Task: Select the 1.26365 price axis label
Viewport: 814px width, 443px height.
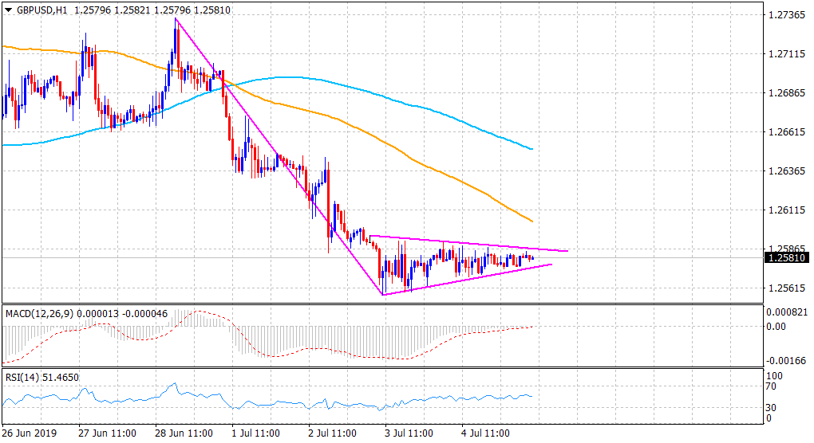Action: click(787, 171)
